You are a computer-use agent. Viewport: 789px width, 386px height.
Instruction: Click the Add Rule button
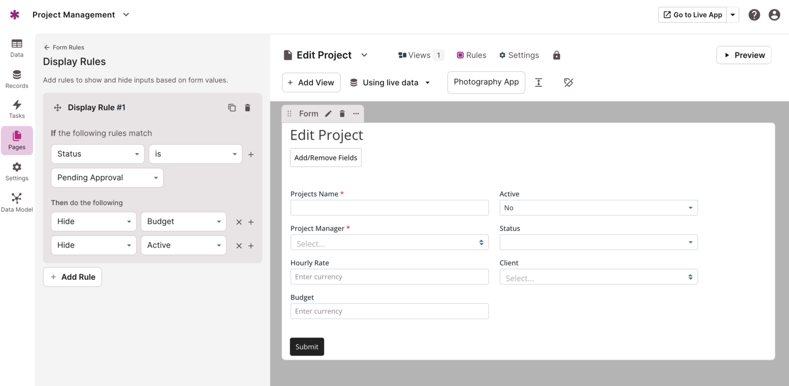pos(73,277)
